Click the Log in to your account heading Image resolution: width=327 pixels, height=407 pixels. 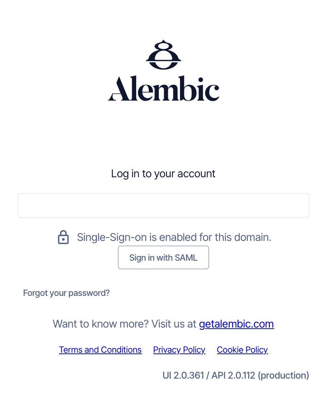click(x=163, y=174)
